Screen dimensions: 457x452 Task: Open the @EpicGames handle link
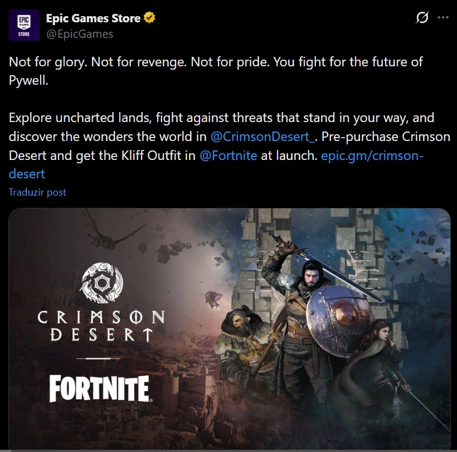click(80, 34)
